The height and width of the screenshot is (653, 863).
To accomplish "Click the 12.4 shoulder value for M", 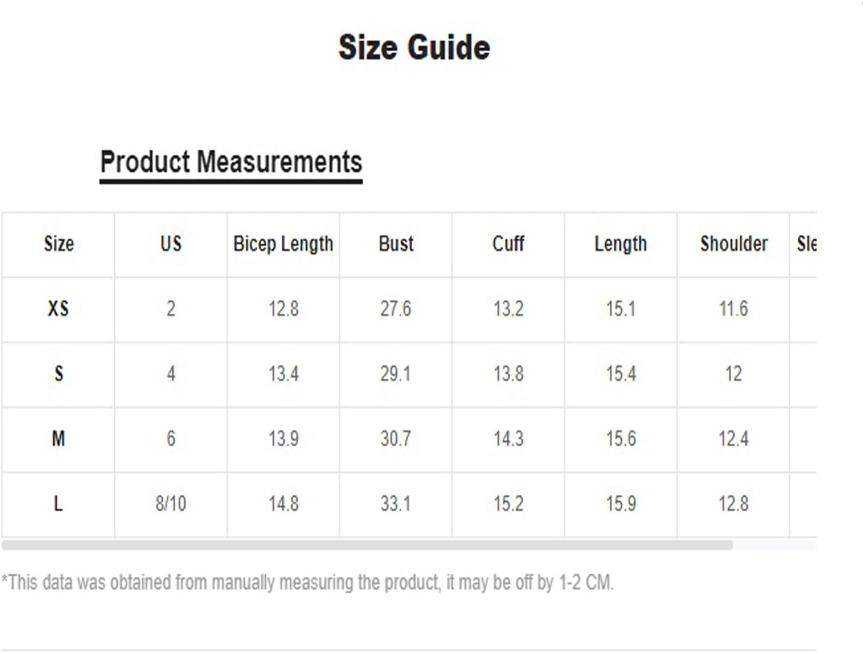I will [734, 438].
